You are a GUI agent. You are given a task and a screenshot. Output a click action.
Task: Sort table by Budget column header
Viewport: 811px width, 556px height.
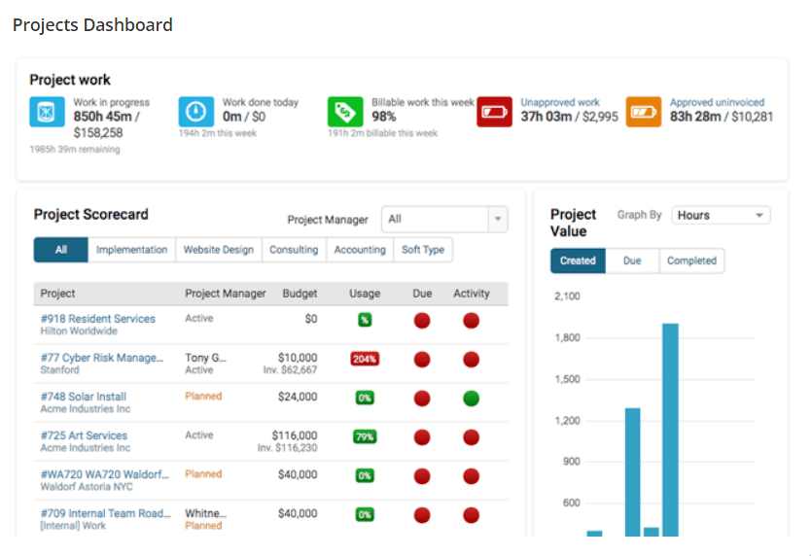click(300, 294)
